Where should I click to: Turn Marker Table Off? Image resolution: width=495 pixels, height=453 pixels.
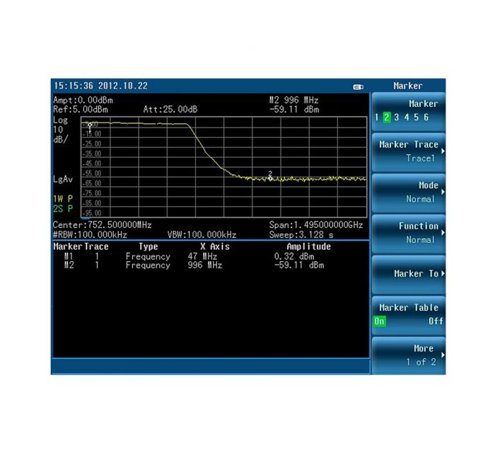[436, 321]
